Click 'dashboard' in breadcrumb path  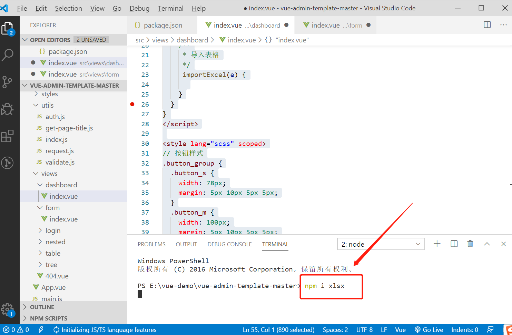[192, 40]
